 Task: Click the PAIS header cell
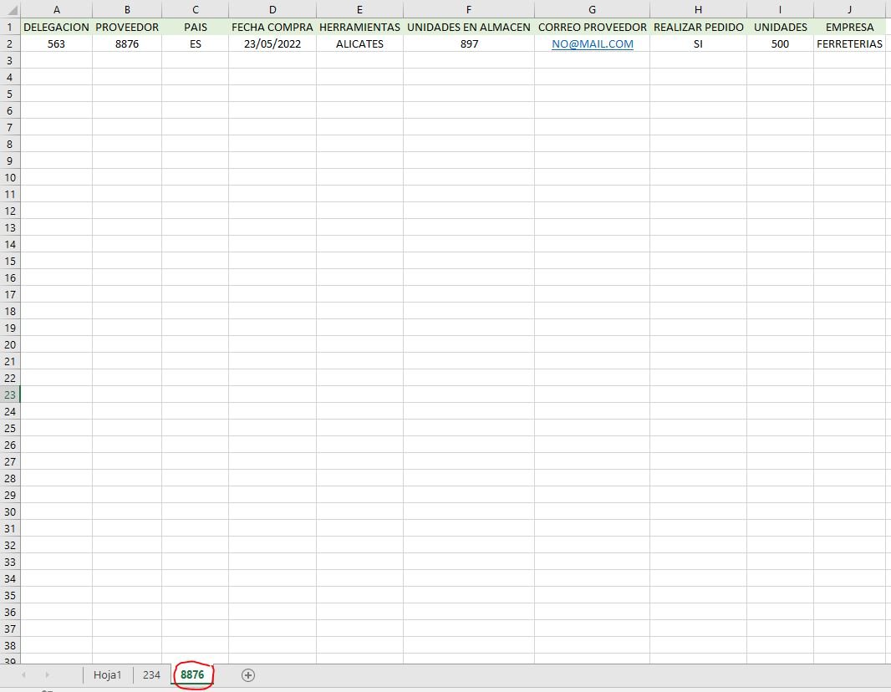click(x=195, y=27)
